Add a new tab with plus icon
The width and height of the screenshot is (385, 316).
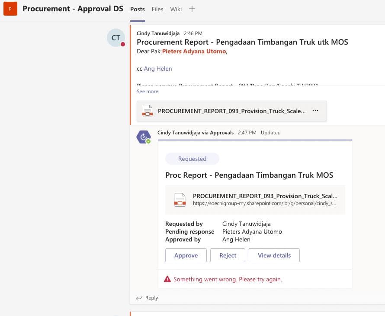[x=192, y=9]
